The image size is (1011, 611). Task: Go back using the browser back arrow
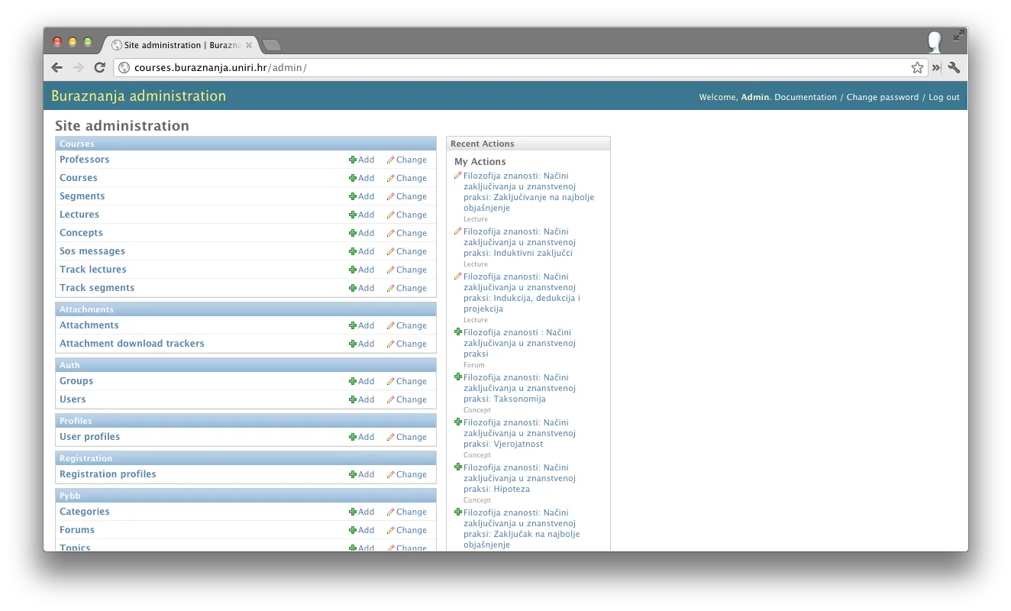point(57,68)
